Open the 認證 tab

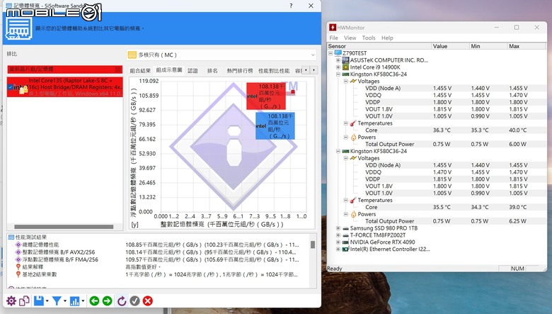pos(192,70)
